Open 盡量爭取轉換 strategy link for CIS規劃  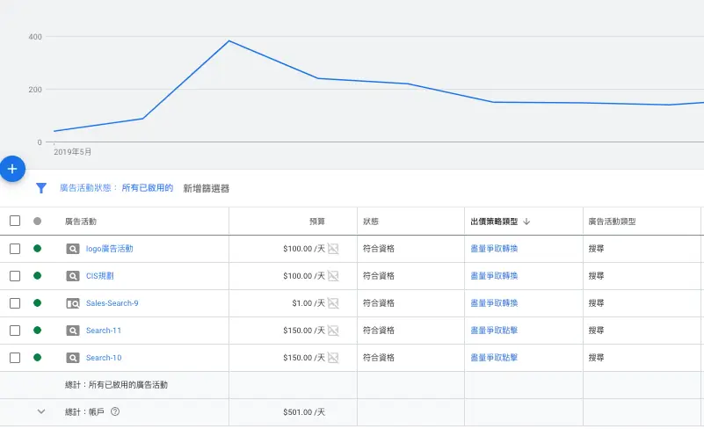click(x=494, y=276)
